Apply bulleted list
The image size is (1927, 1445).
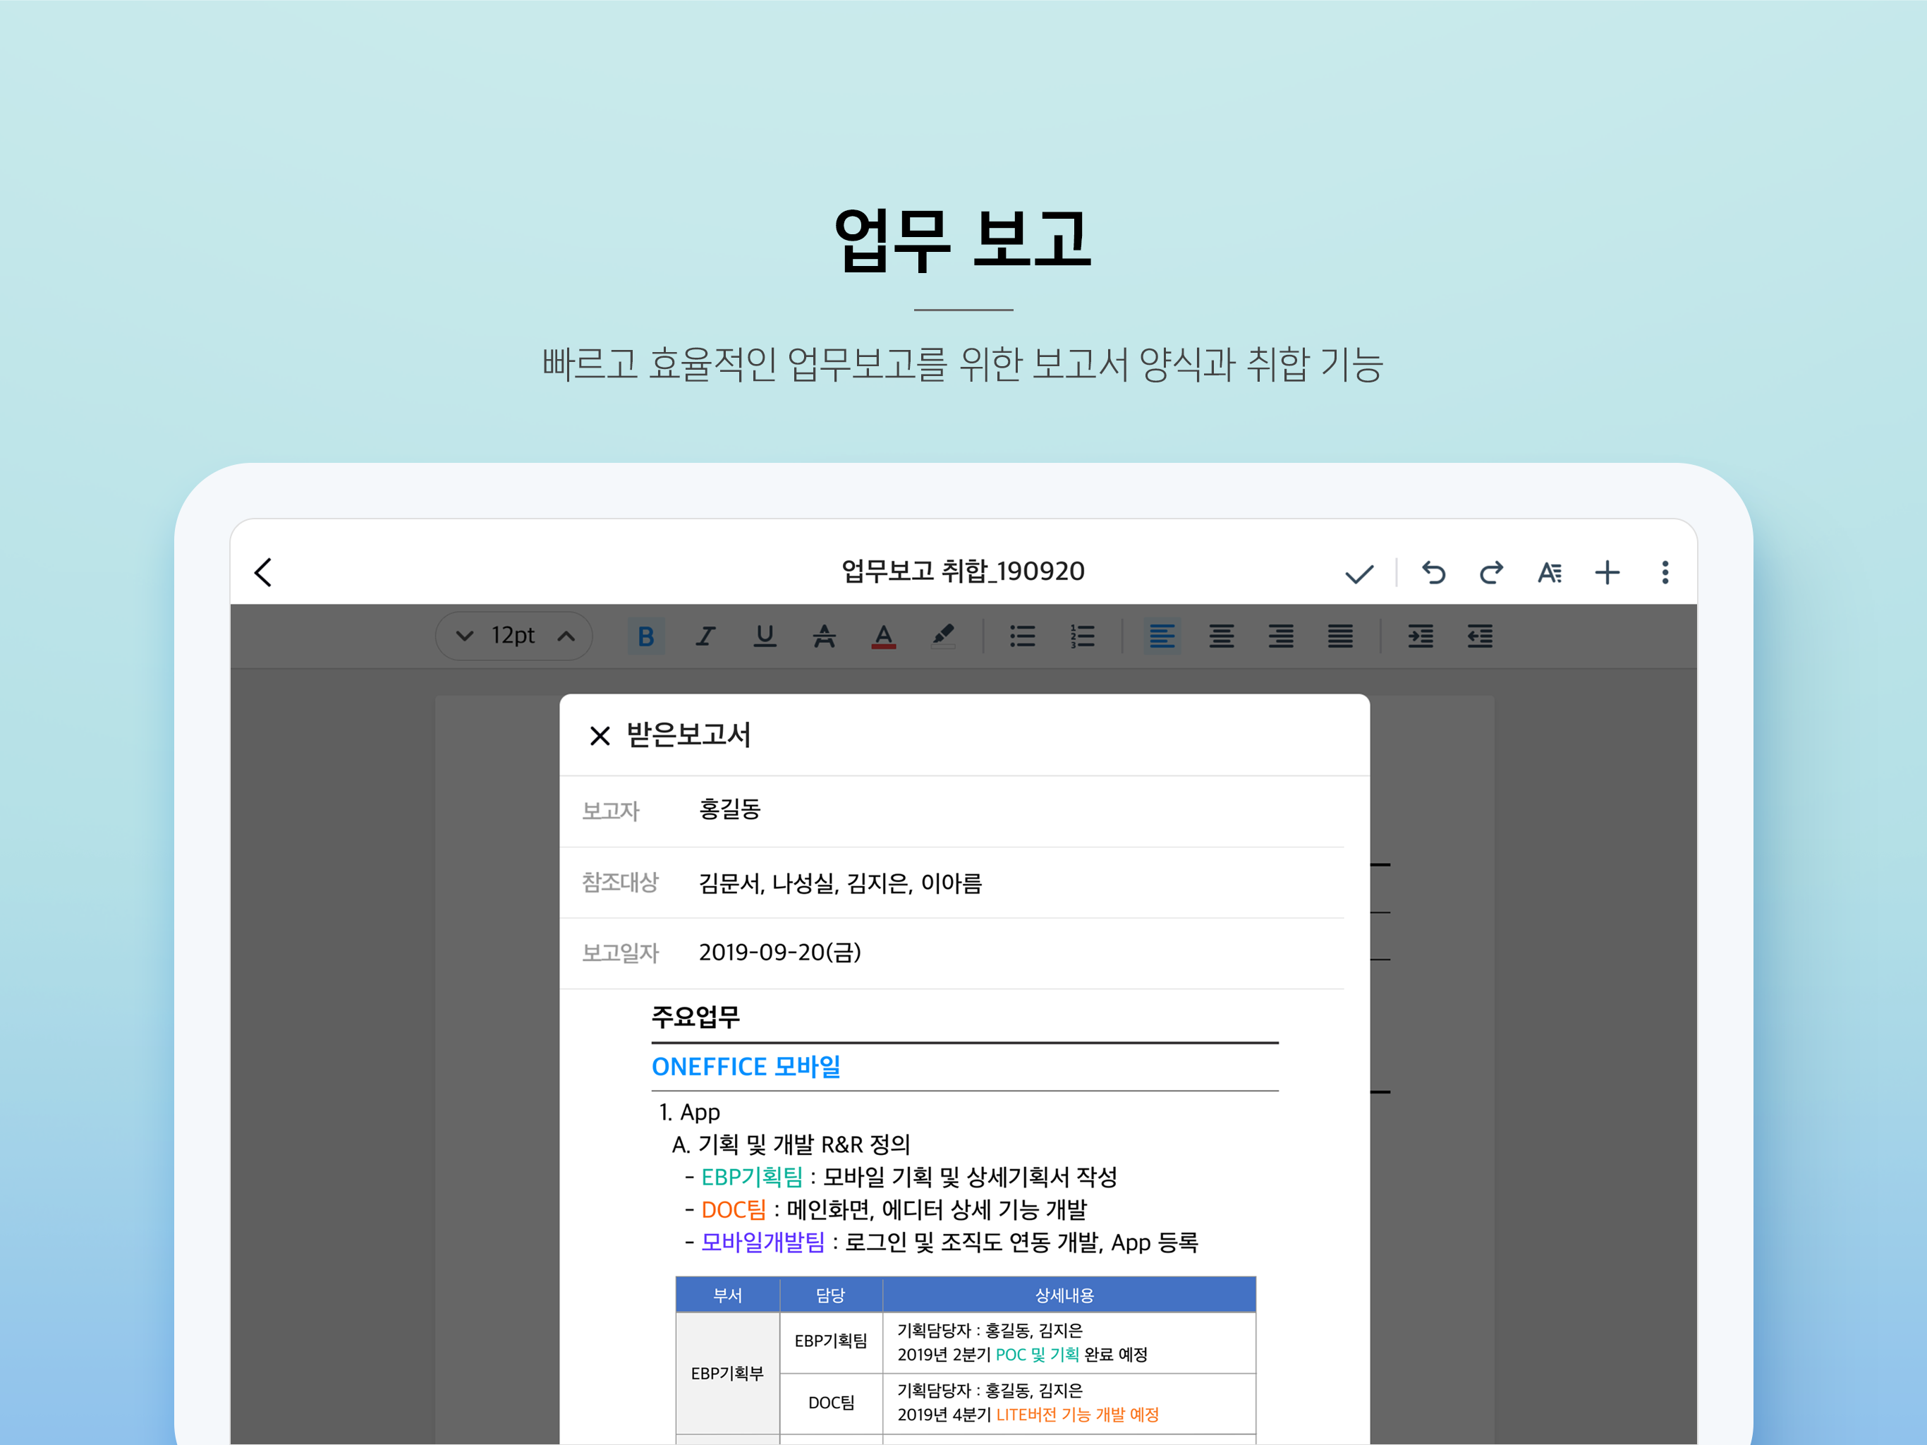[1022, 636]
